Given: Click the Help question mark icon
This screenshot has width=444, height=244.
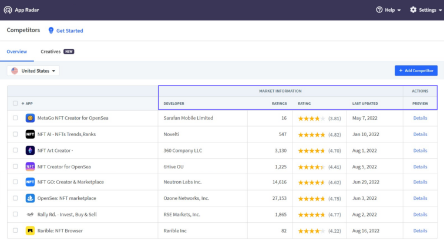Looking at the screenshot, I should pyautogui.click(x=379, y=10).
